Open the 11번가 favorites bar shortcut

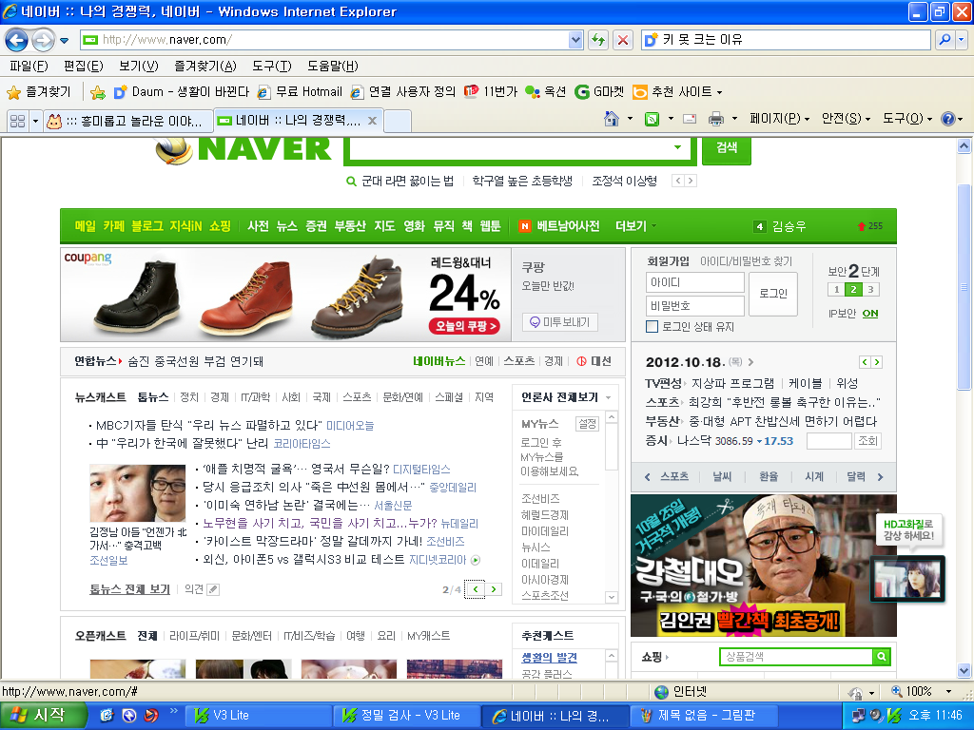(491, 92)
